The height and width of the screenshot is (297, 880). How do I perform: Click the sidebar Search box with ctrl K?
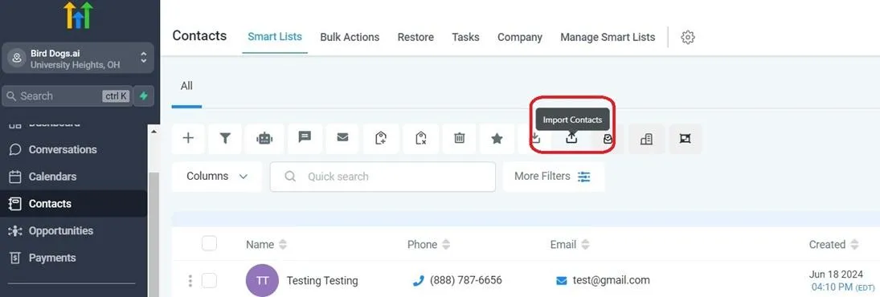click(x=68, y=96)
